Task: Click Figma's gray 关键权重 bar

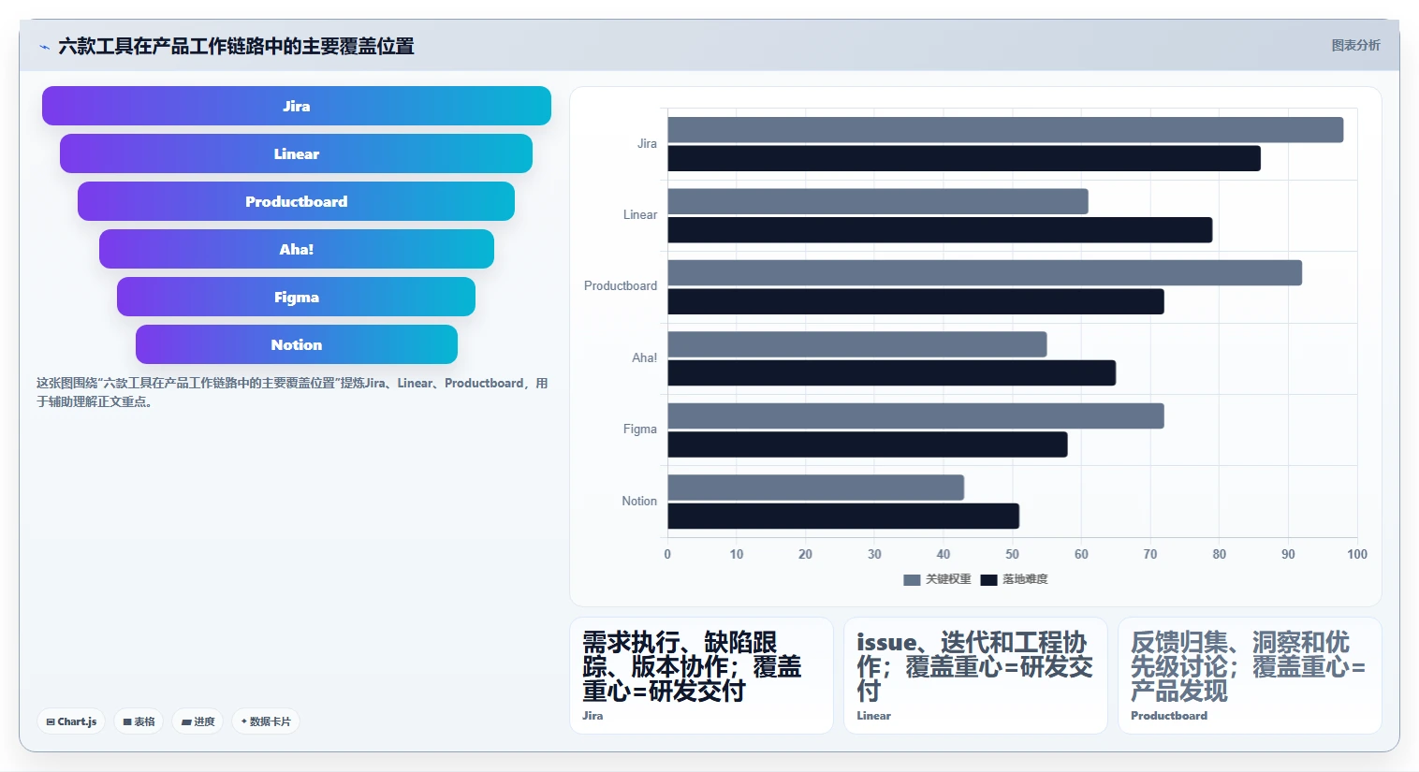Action: pyautogui.click(x=915, y=416)
